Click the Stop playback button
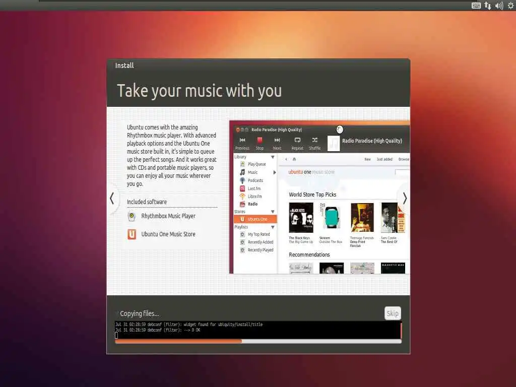This screenshot has height=387, width=516. pyautogui.click(x=260, y=143)
